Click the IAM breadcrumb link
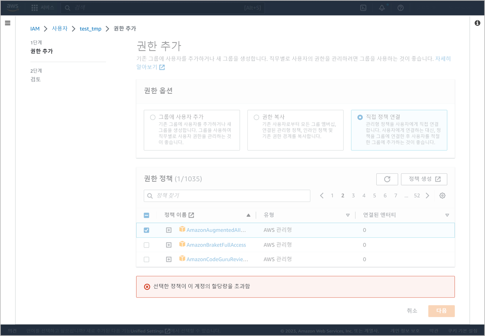 point(35,29)
